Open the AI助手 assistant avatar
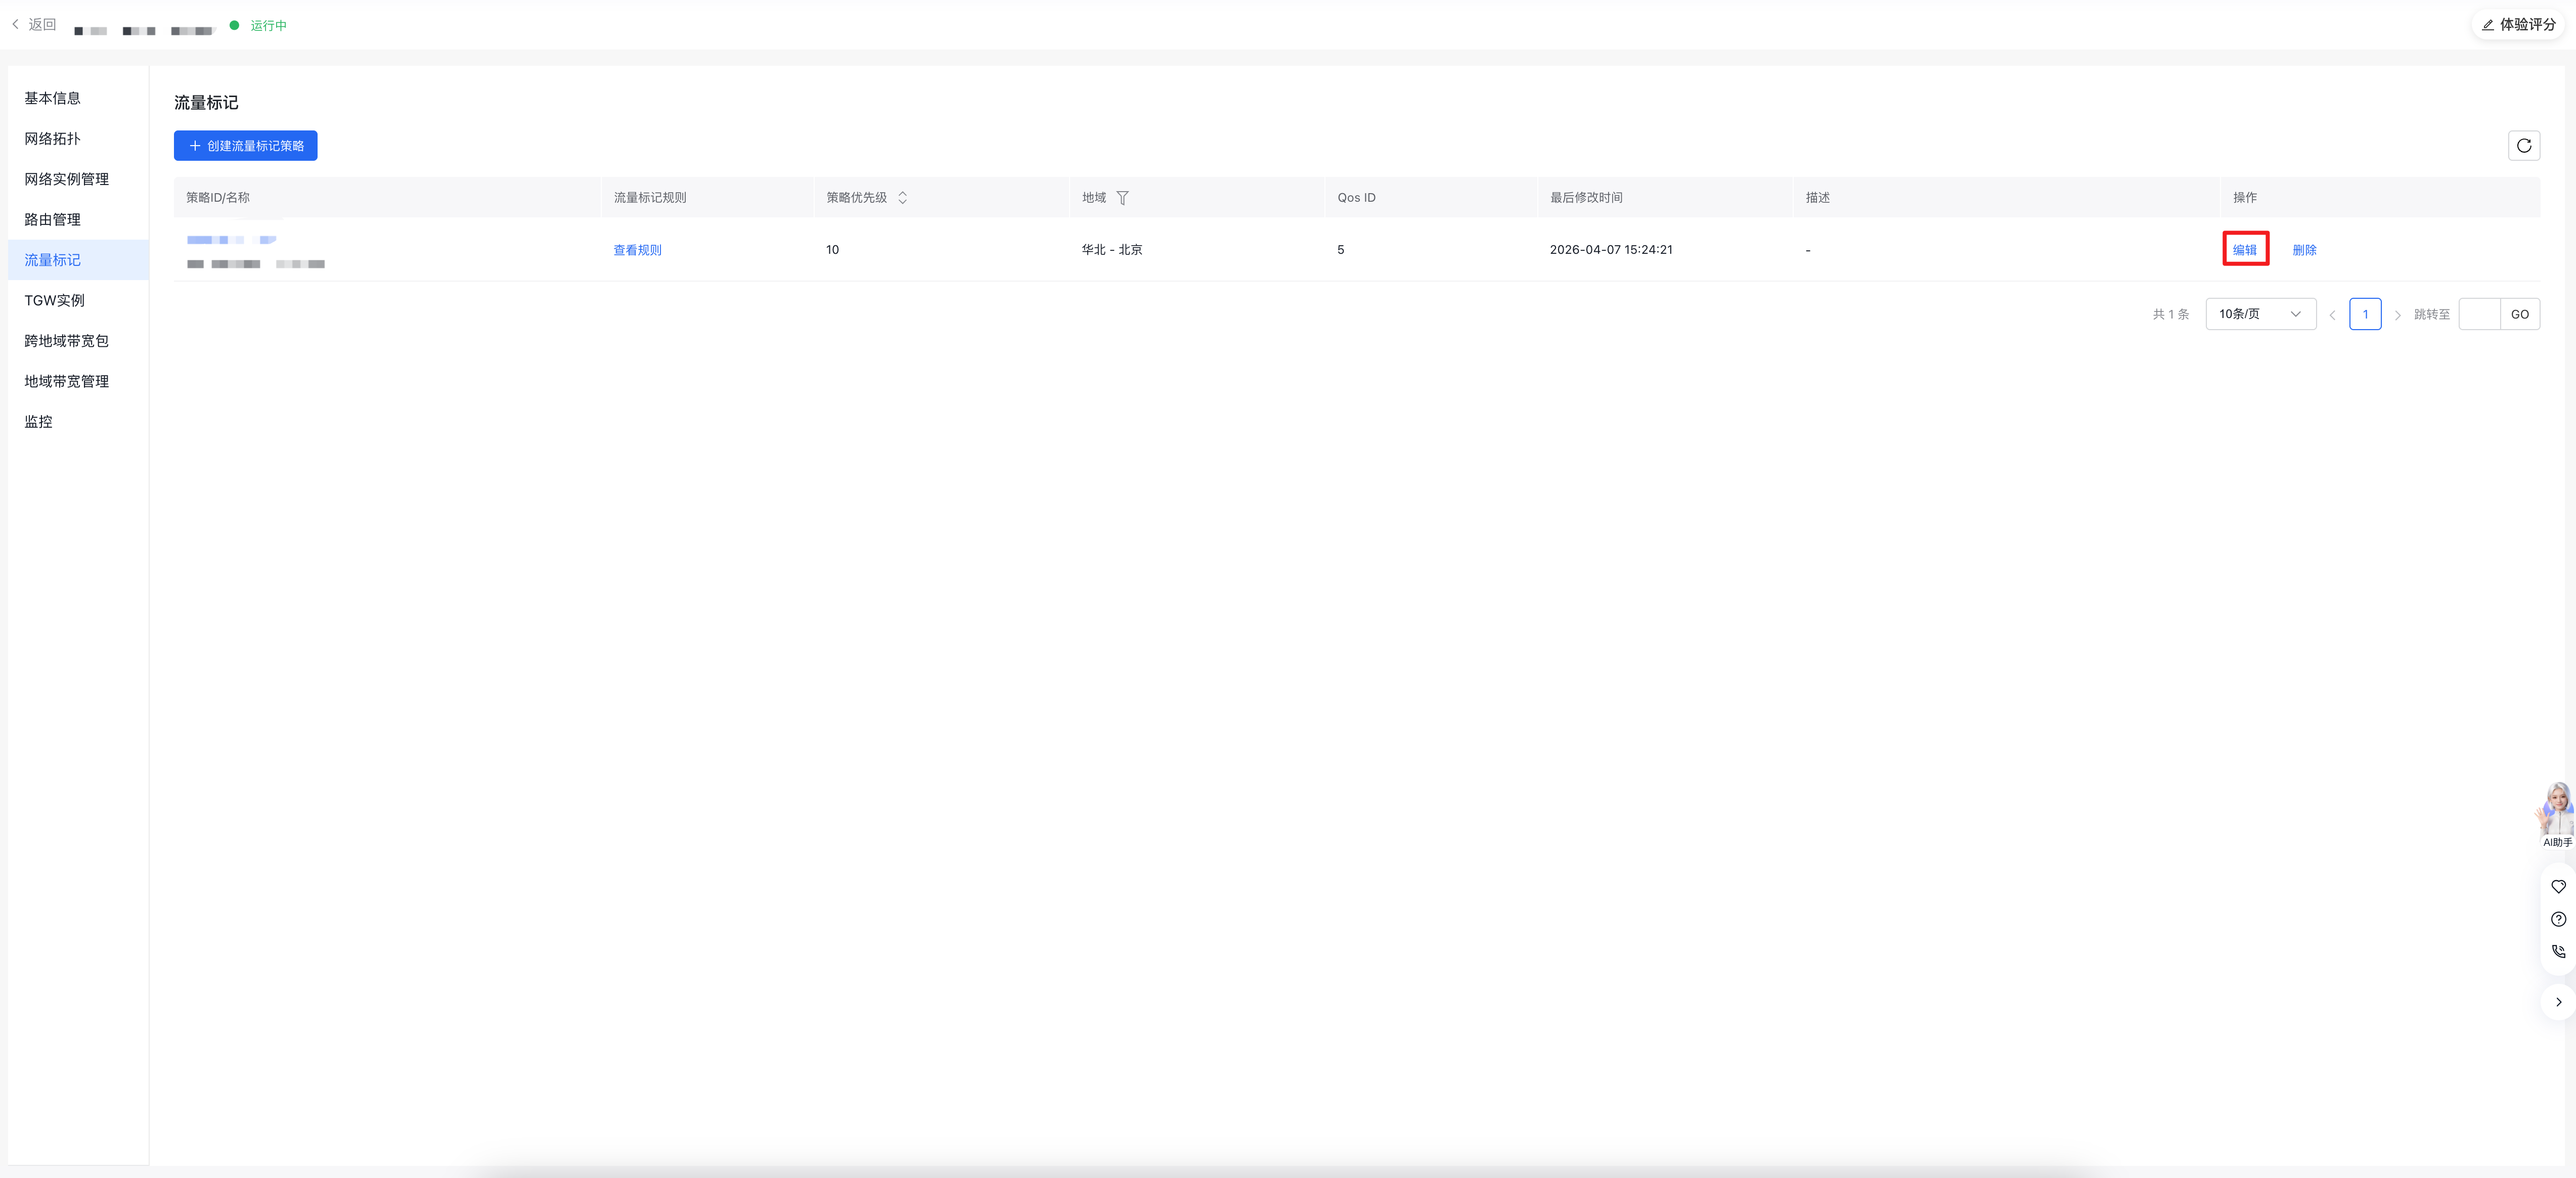The image size is (2576, 1178). click(2556, 814)
